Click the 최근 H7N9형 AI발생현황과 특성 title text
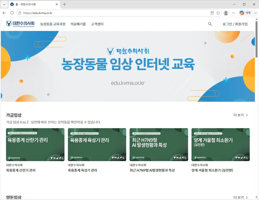Viewport: 259px width, 200px height. tap(152, 170)
